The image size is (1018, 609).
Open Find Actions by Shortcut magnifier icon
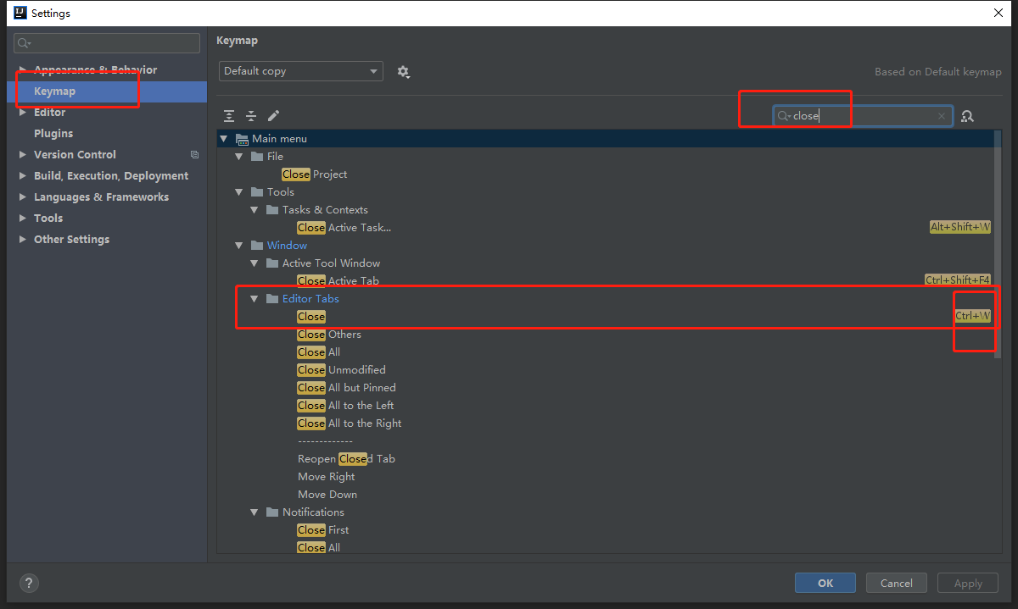click(x=967, y=116)
